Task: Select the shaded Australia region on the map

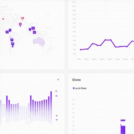Action: (x=39, y=41)
